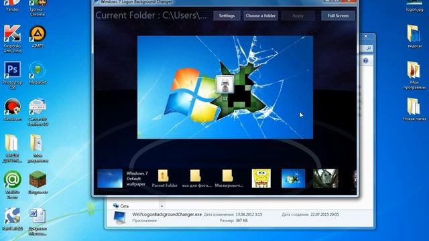Launch Photoshop CS6 from desktop
The width and height of the screenshot is (429, 241).
[12, 75]
